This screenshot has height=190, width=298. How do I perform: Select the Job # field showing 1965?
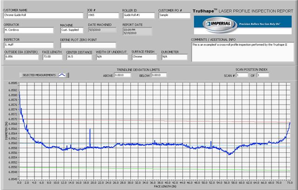103,15
